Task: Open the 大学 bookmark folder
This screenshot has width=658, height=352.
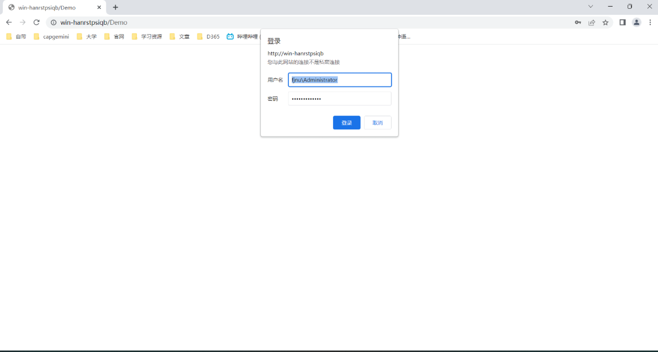Action: pyautogui.click(x=87, y=36)
